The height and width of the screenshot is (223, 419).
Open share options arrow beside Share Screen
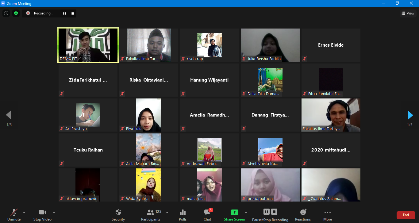pyautogui.click(x=246, y=212)
